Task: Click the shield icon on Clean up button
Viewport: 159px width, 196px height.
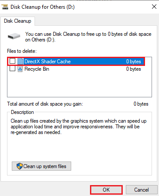Action: point(20,166)
